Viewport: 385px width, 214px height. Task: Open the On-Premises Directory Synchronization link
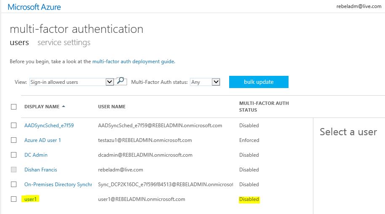tap(58, 184)
